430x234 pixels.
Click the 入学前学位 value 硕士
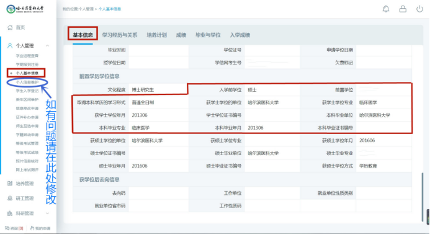point(253,90)
